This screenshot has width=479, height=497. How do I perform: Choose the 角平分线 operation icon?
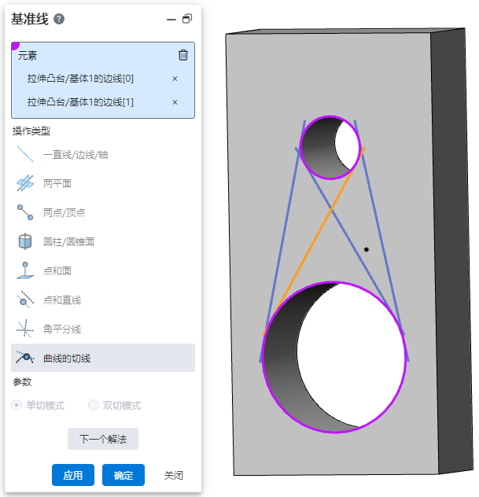(25, 329)
